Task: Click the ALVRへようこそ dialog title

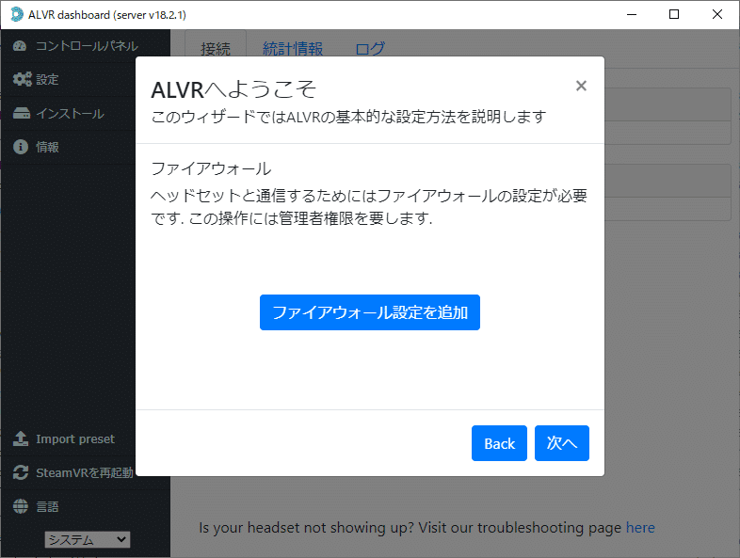Action: pos(233,89)
